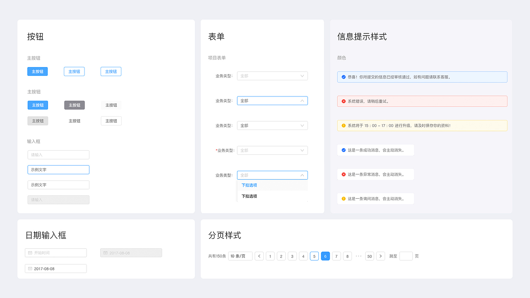Click the 日期输入框 heading
Screen dimensions: 530x298
(46, 236)
